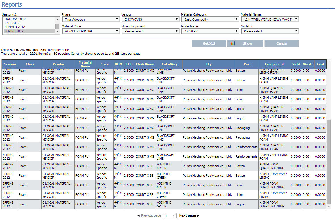Open the Vendor dropdown showing CHOWKANG
The width and height of the screenshot is (335, 223).
(150, 19)
